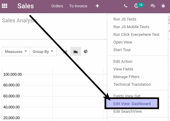Click the plus icon in navbar
The width and height of the screenshot is (170, 121).
point(97,6)
